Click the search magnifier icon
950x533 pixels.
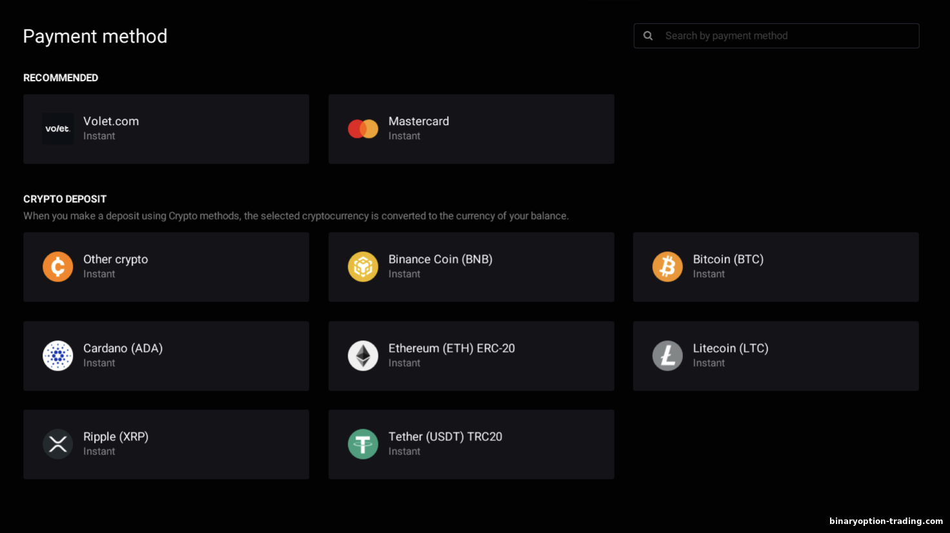coord(648,36)
